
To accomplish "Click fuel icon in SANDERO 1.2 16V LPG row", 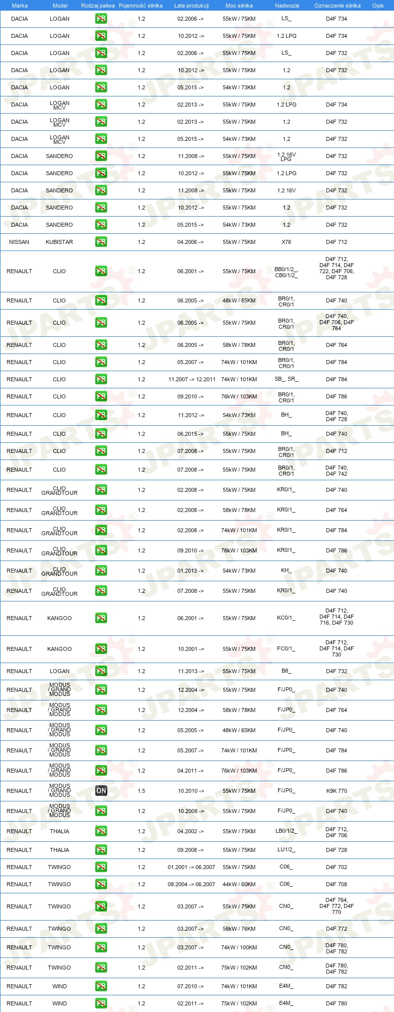I will pos(101,156).
